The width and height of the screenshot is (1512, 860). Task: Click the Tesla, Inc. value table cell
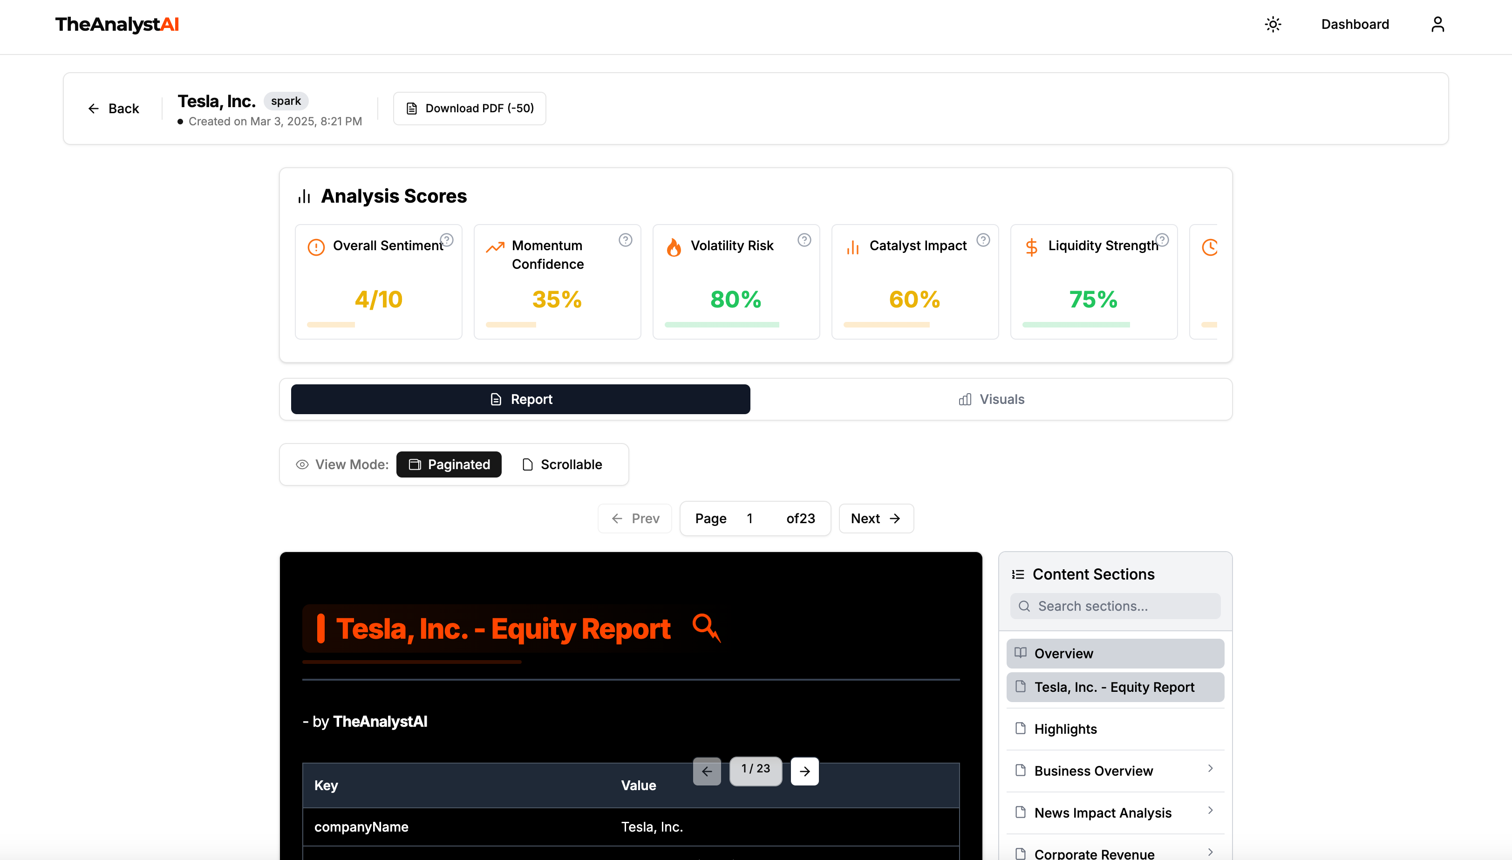click(x=784, y=827)
